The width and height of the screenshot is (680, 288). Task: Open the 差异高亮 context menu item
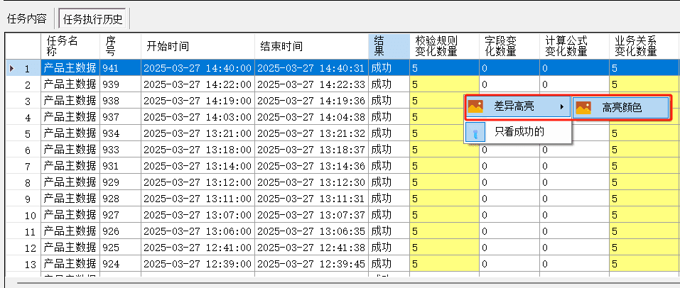pyautogui.click(x=518, y=106)
